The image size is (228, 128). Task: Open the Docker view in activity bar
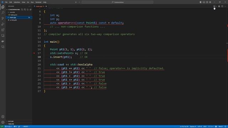click(x=3, y=41)
